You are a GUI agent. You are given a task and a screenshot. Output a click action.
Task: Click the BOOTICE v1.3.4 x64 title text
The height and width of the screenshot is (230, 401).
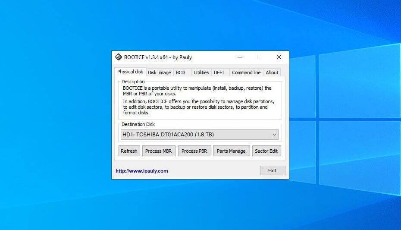(x=158, y=57)
